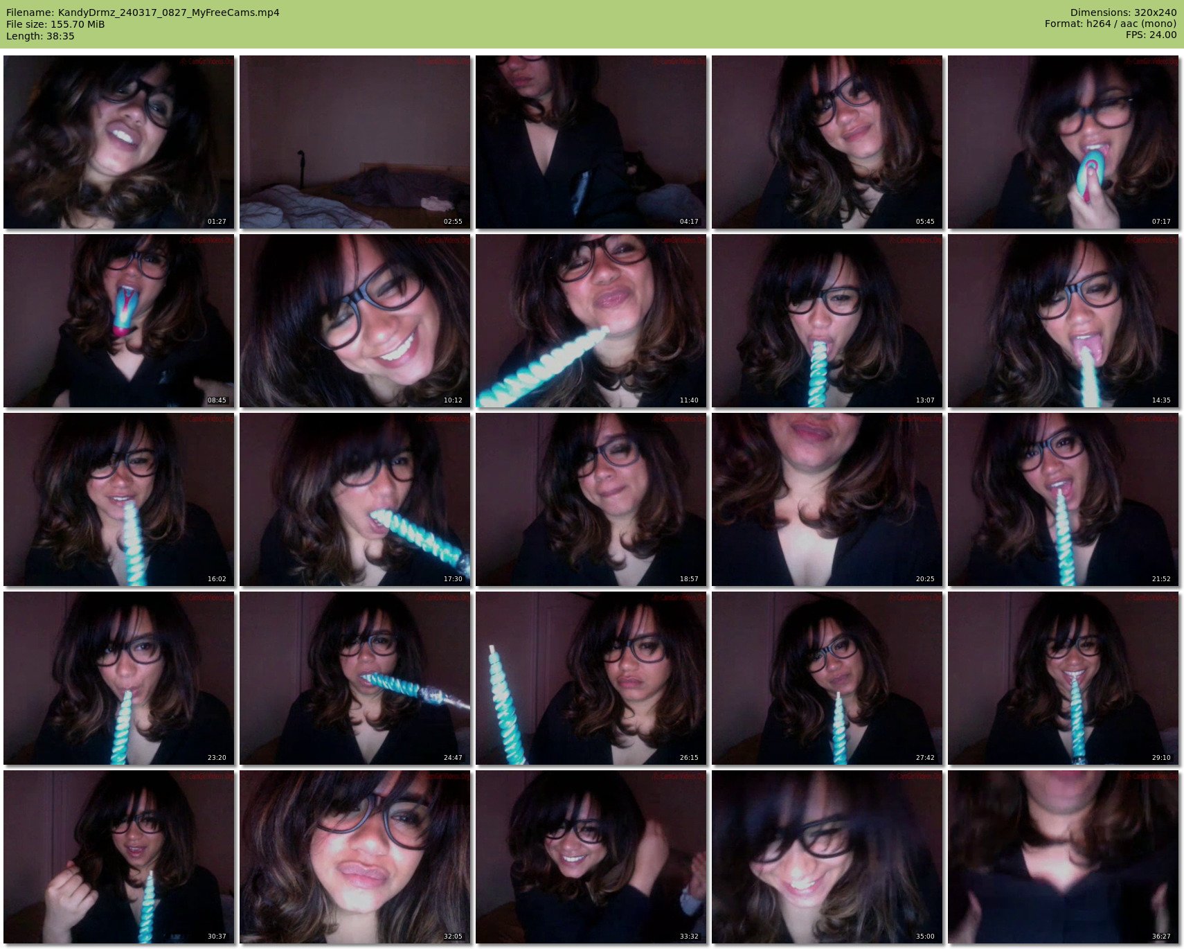The height and width of the screenshot is (949, 1184).
Task: Open the 32:05 thumbnail
Action: [355, 857]
